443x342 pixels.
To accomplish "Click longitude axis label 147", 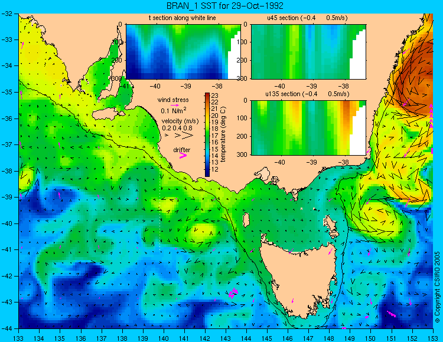I will click(308, 338).
